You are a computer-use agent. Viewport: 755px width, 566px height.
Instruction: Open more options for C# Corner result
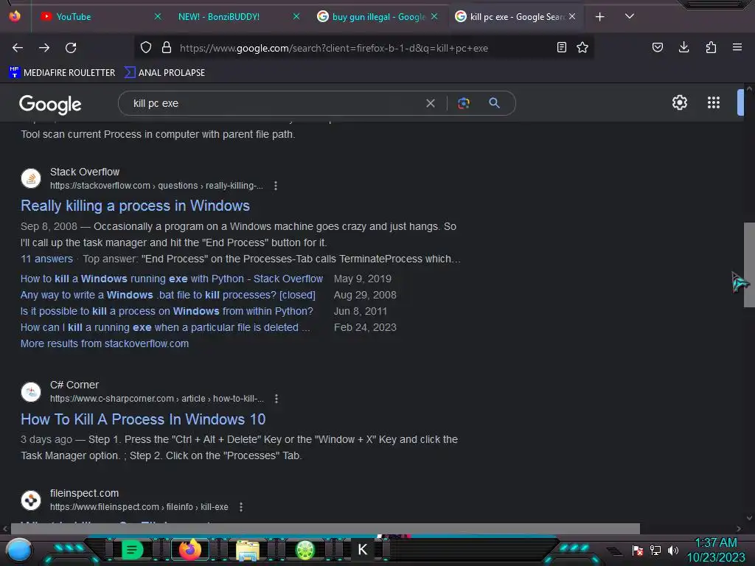276,399
